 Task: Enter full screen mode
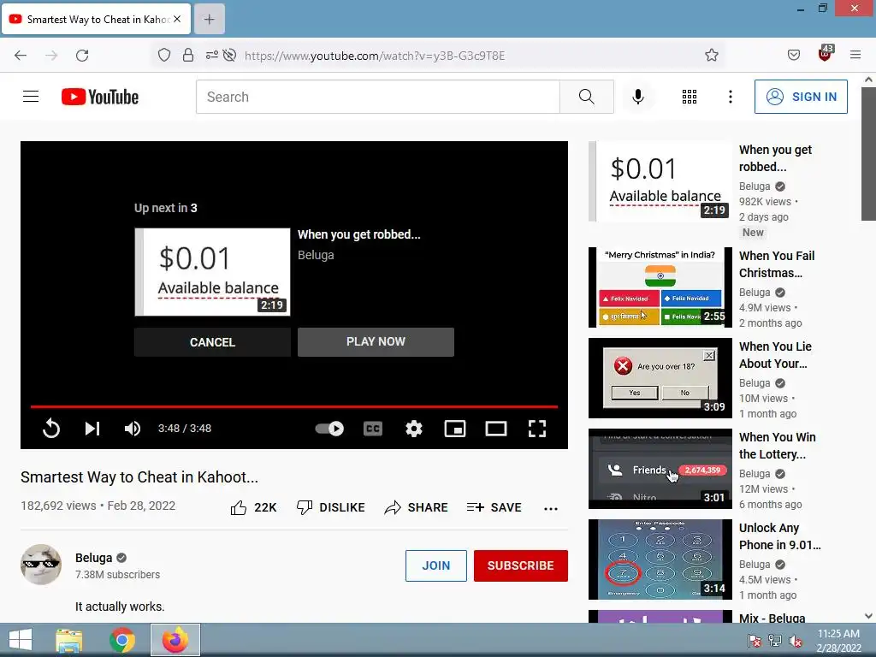(537, 429)
